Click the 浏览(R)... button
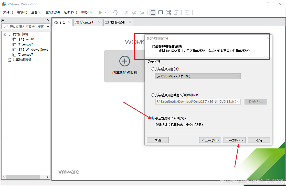Image resolution: width=286 pixels, height=186 pixels. (256, 101)
